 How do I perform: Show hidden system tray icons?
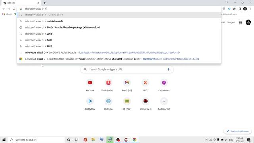pyautogui.click(x=206, y=139)
